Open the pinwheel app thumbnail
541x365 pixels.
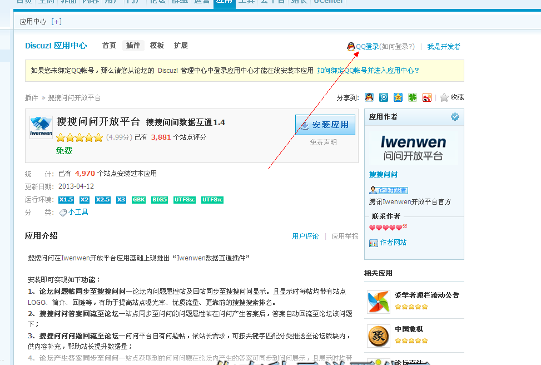(x=379, y=302)
